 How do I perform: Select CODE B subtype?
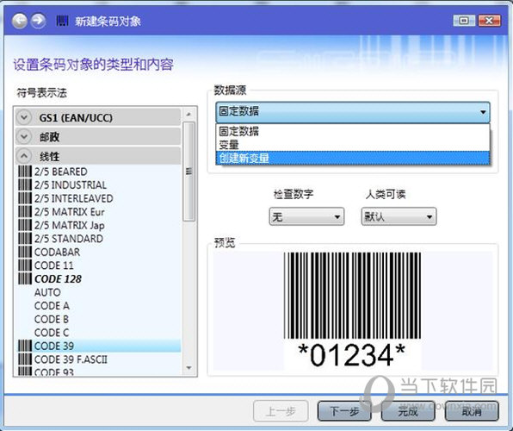point(52,319)
